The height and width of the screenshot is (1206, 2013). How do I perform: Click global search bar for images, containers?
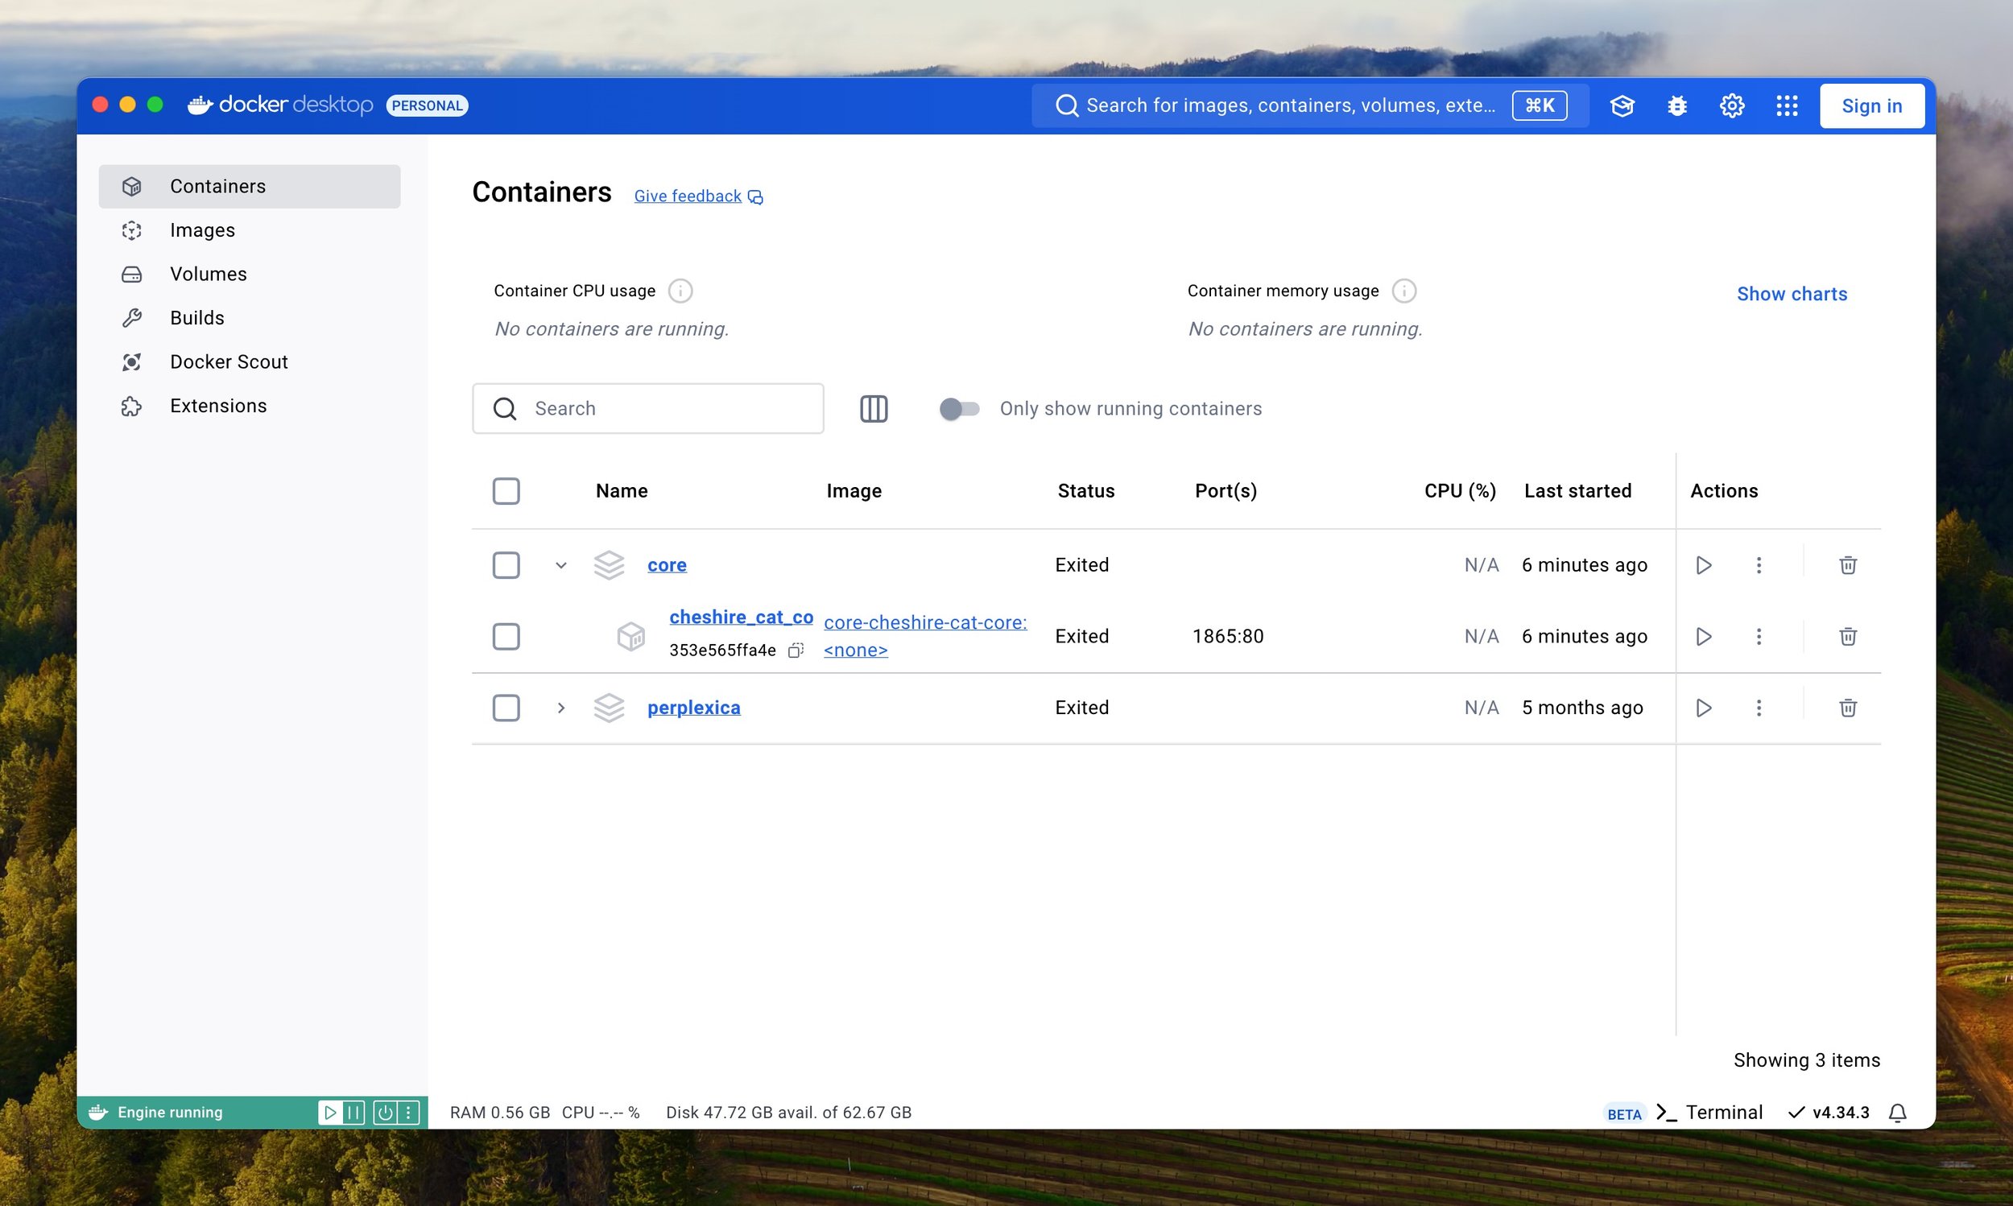(x=1310, y=105)
